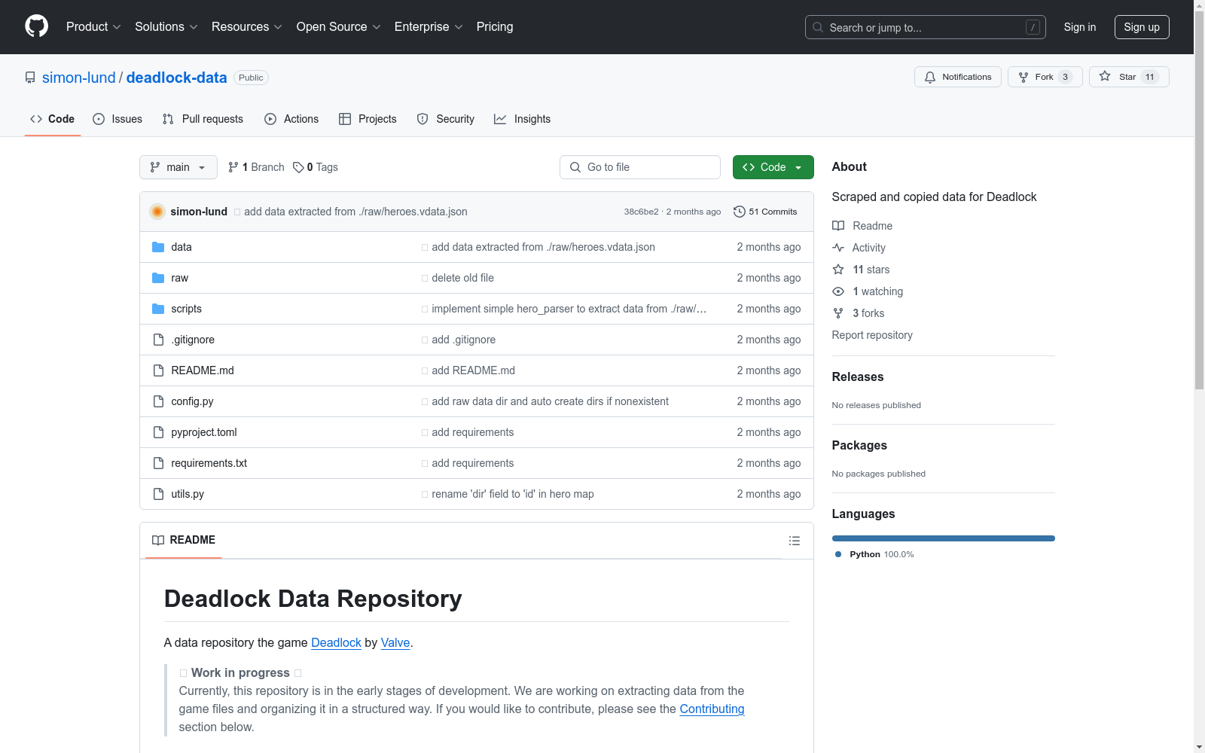Click the .gitignore file icon

click(158, 340)
